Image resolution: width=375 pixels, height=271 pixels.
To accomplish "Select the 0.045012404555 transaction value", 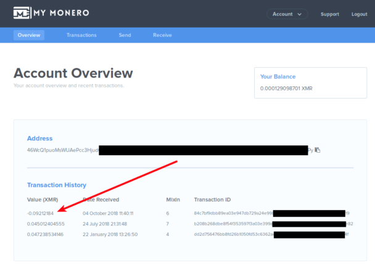I will (46, 224).
